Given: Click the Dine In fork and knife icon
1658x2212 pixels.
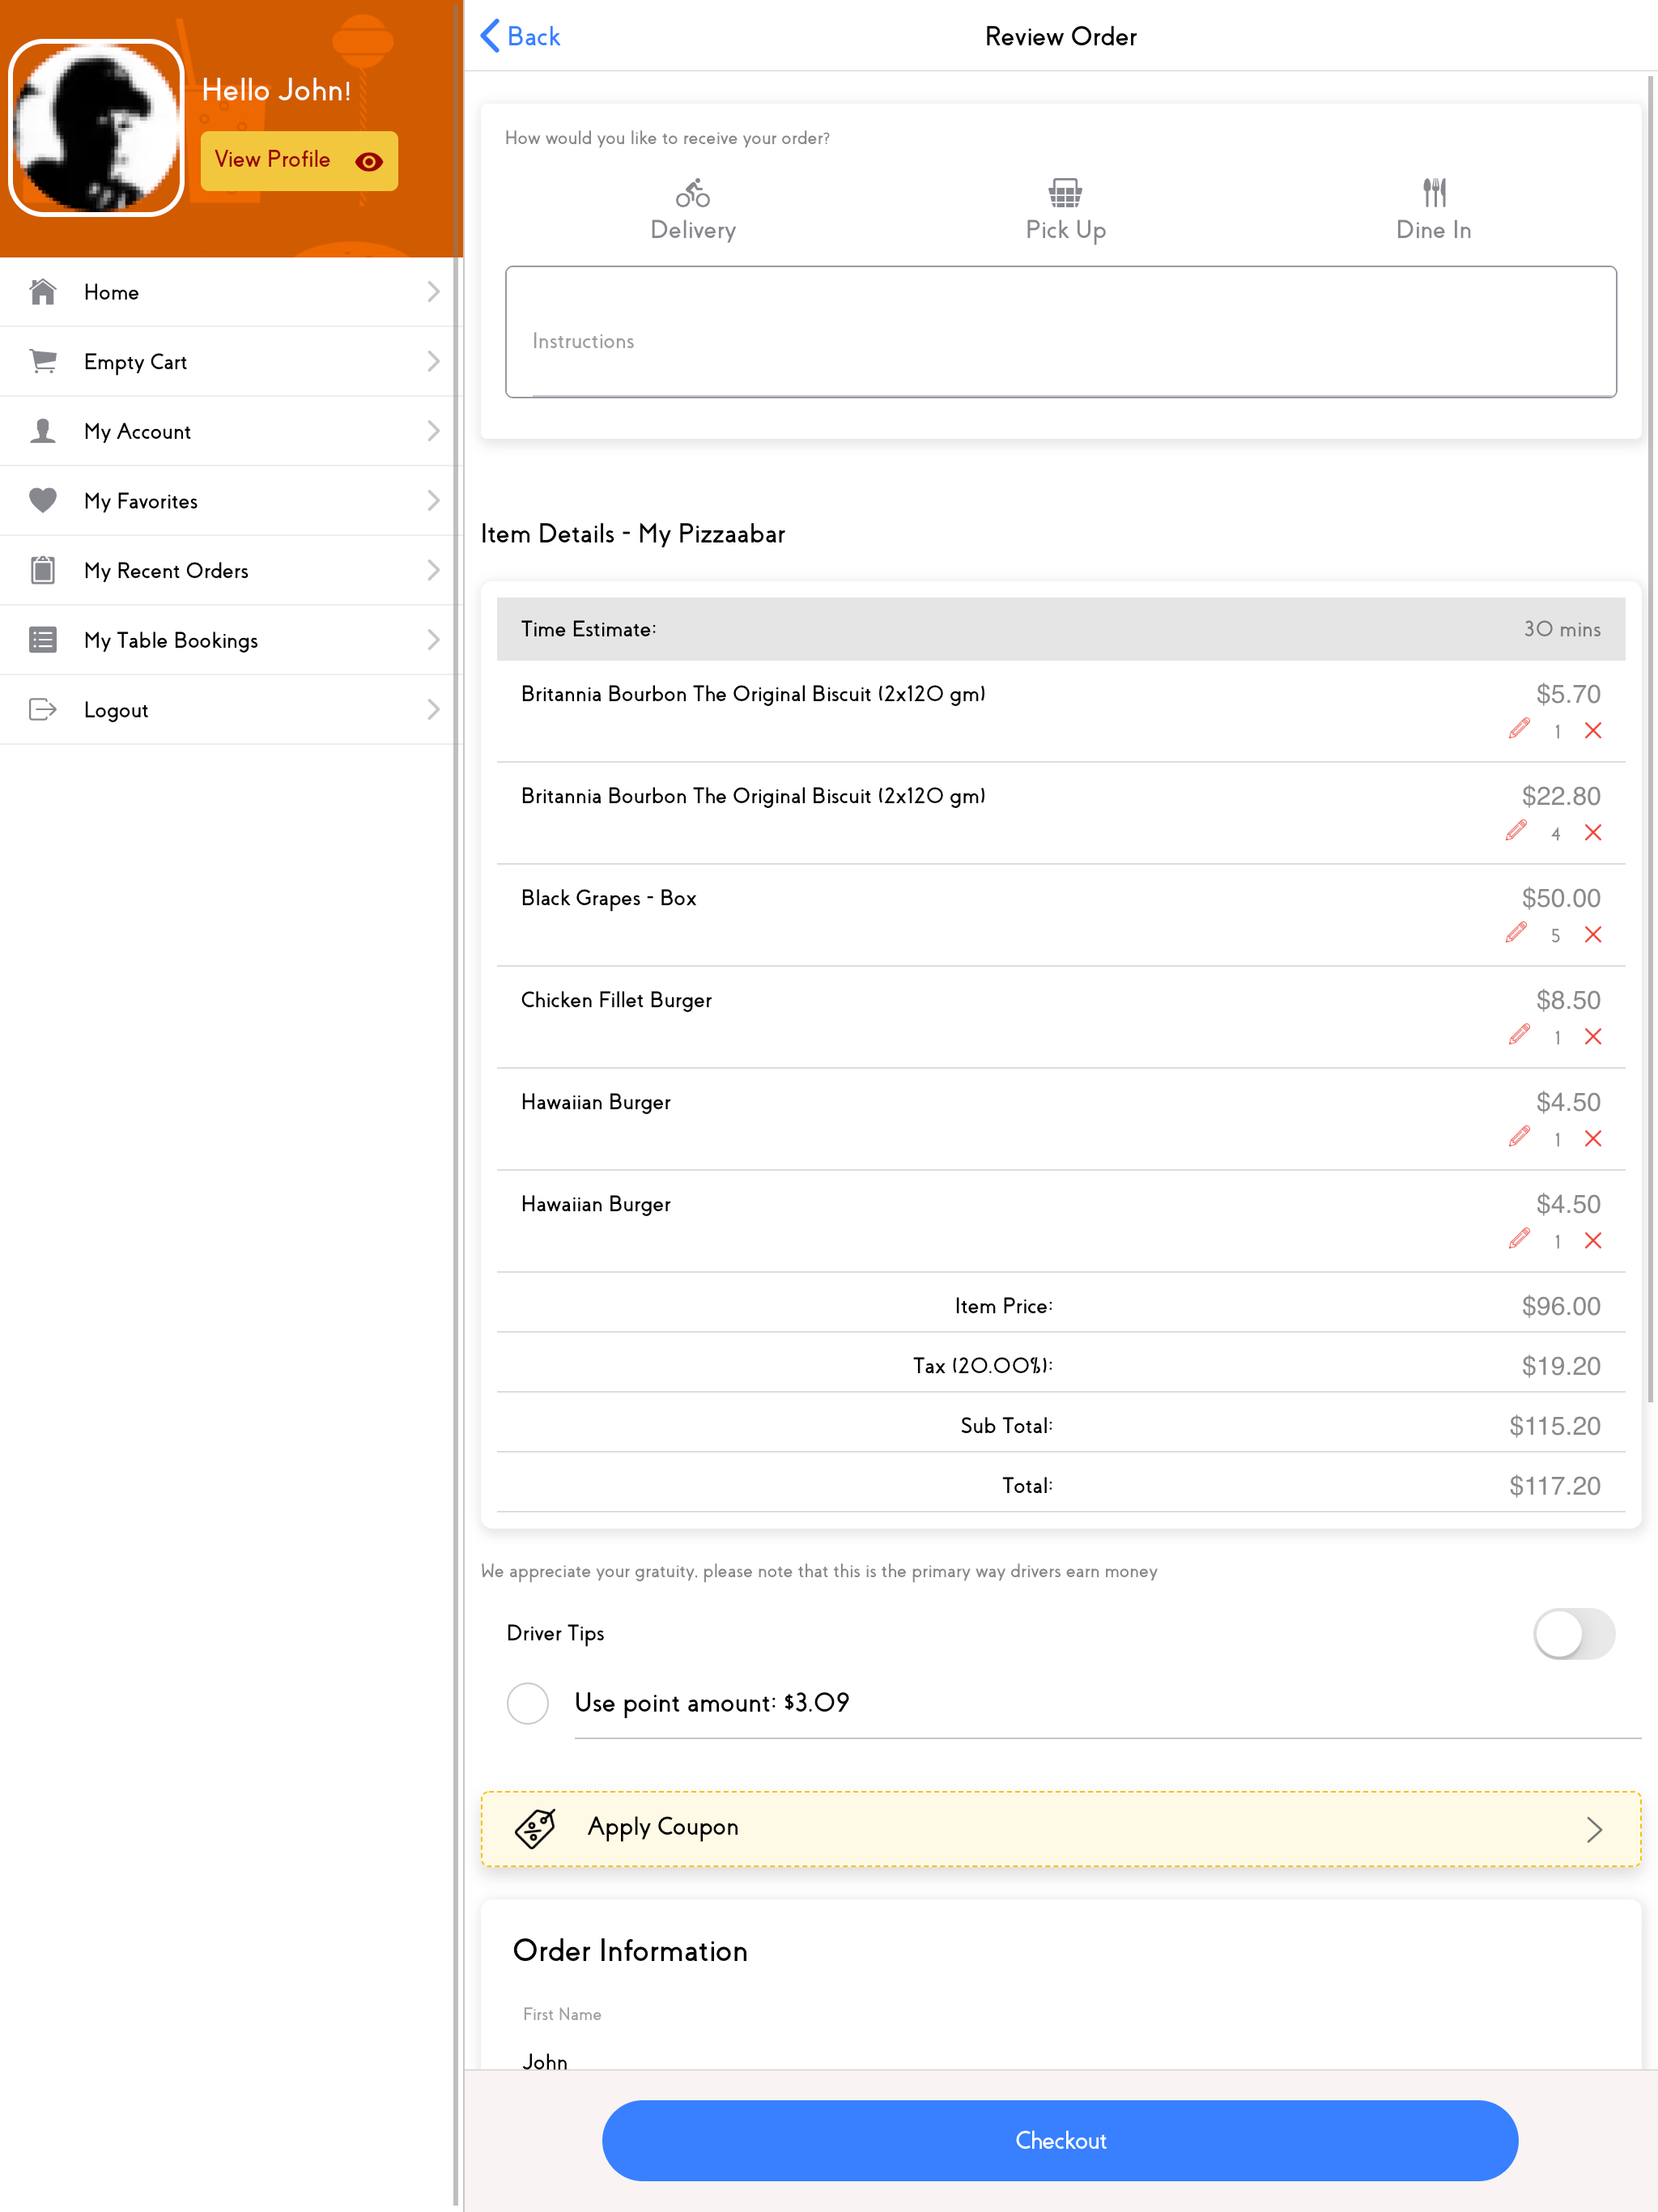Looking at the screenshot, I should [1434, 192].
